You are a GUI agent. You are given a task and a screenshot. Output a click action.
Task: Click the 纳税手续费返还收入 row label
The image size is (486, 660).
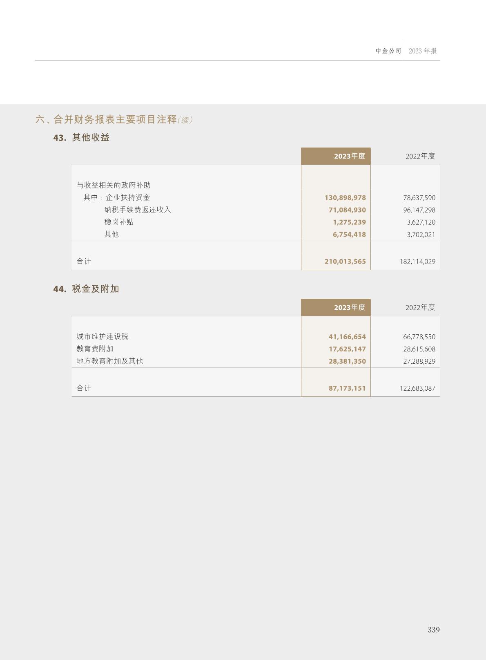138,210
